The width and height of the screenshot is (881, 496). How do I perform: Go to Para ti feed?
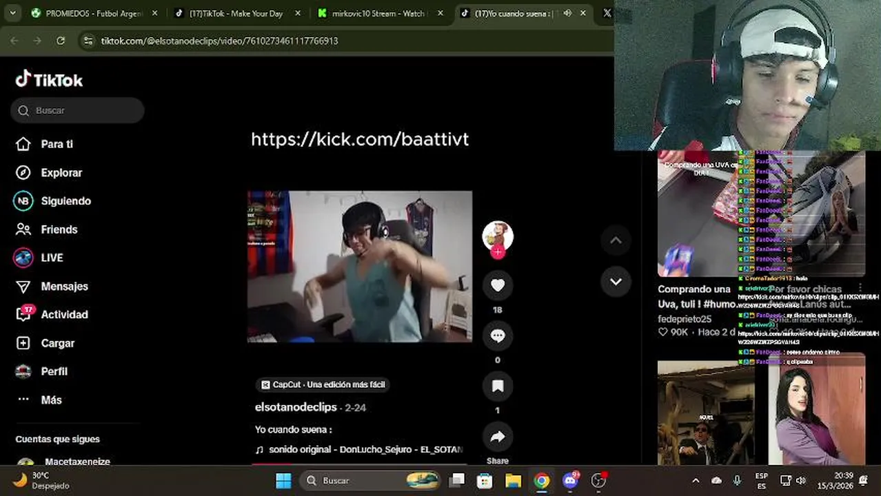pos(45,144)
